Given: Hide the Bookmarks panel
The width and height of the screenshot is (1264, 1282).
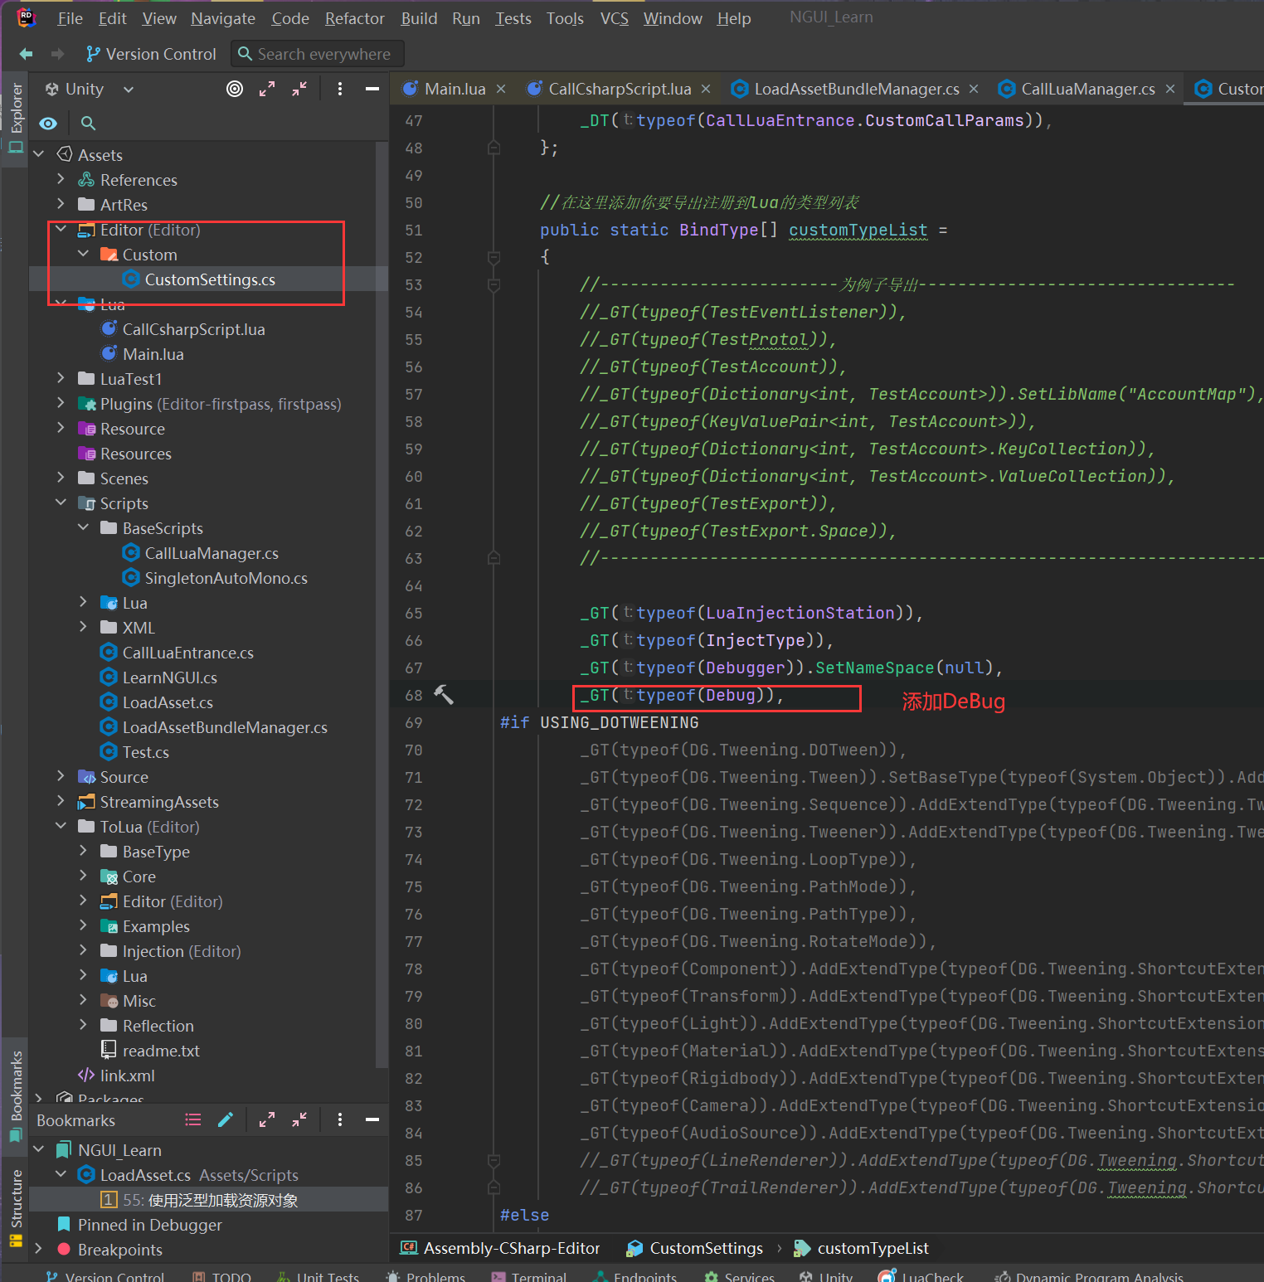Looking at the screenshot, I should coord(372,1120).
